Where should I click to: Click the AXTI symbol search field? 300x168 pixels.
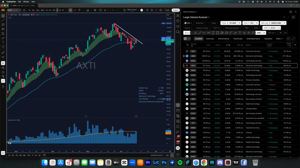(14, 10)
